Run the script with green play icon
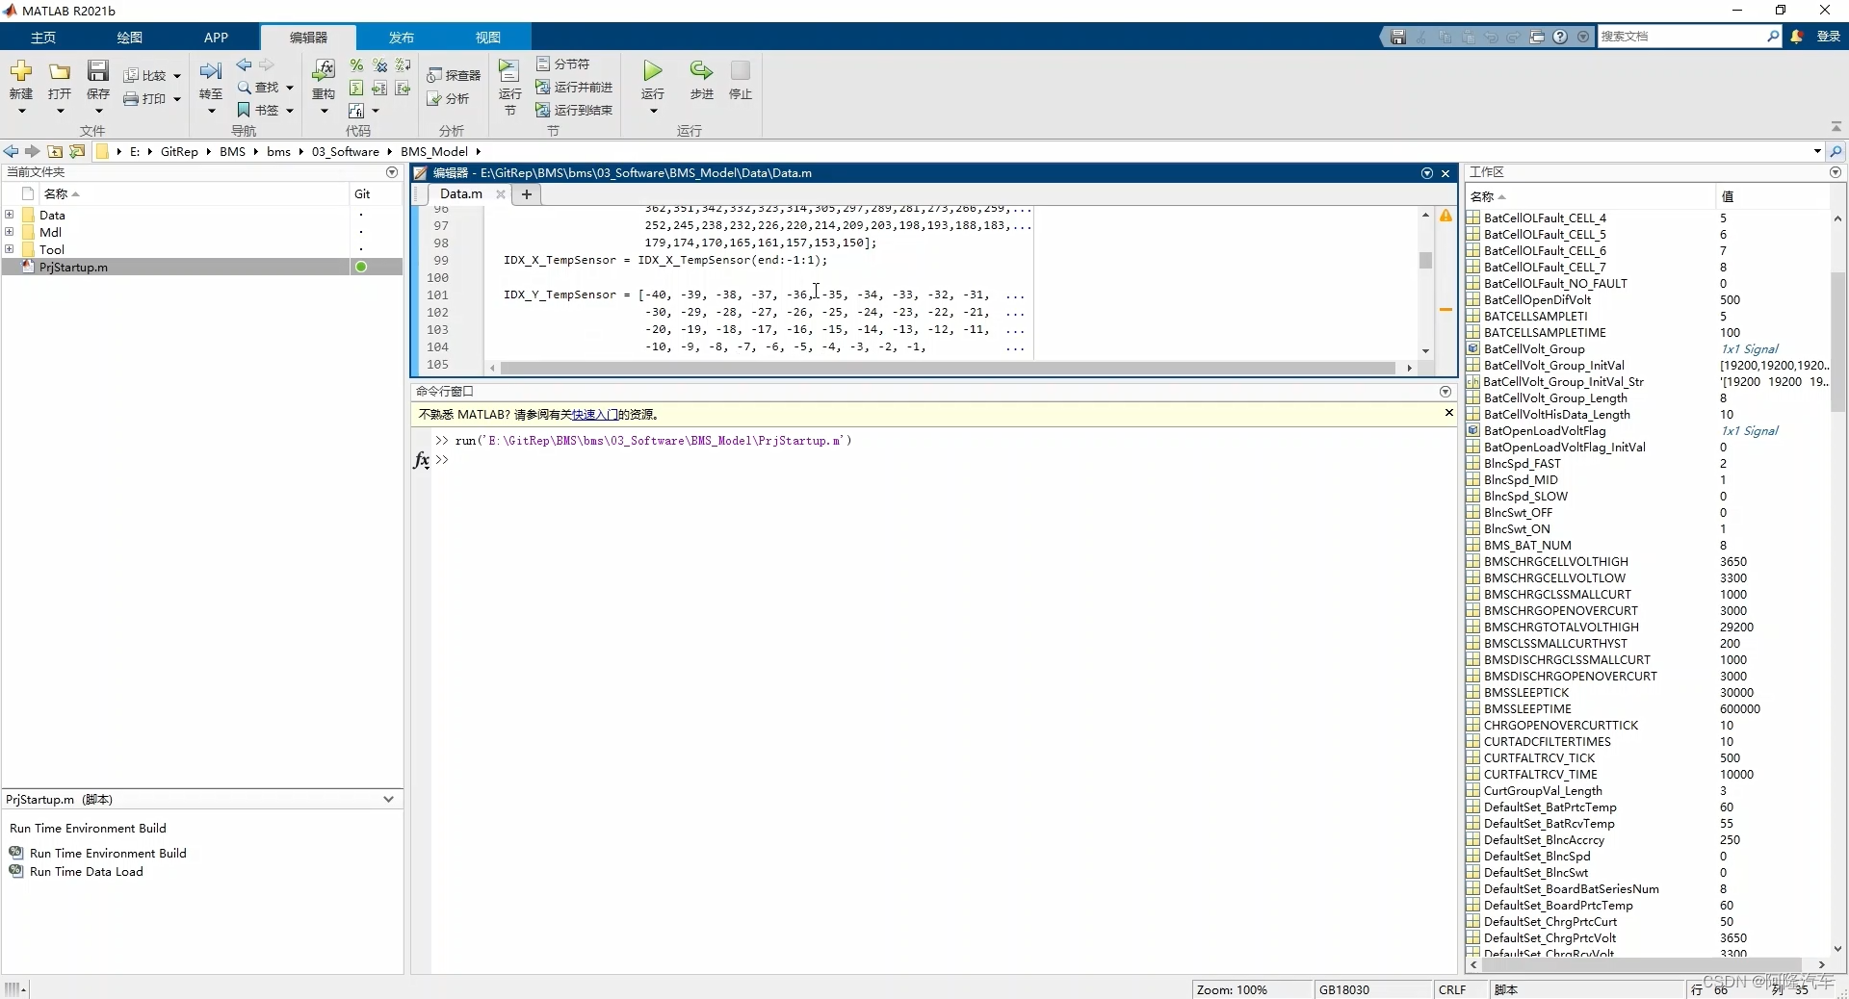The height and width of the screenshot is (999, 1849). [x=653, y=70]
